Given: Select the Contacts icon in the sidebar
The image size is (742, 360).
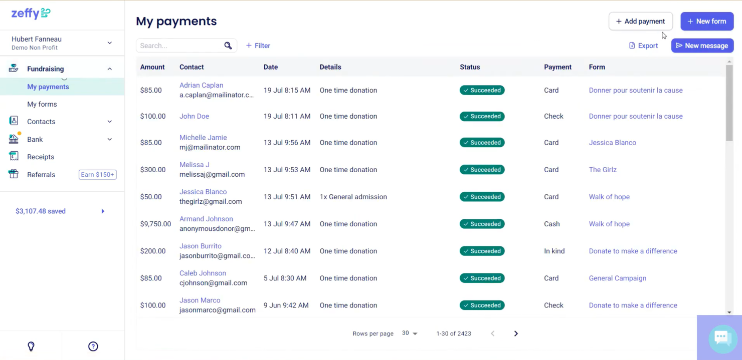Looking at the screenshot, I should [14, 121].
